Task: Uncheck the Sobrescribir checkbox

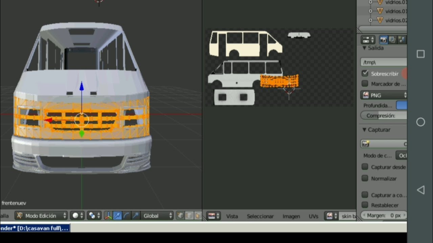Action: pos(365,73)
